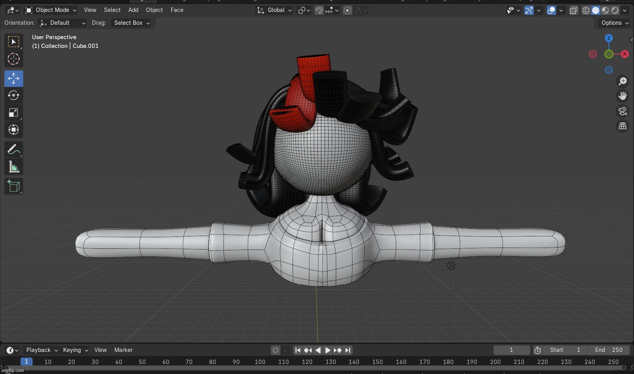
Task: Select the Transform tool
Action: 14,130
